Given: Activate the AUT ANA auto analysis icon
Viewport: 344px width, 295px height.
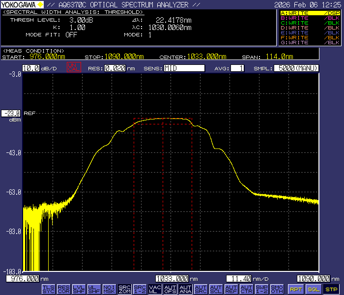Looking at the screenshot, I should tap(185, 289).
